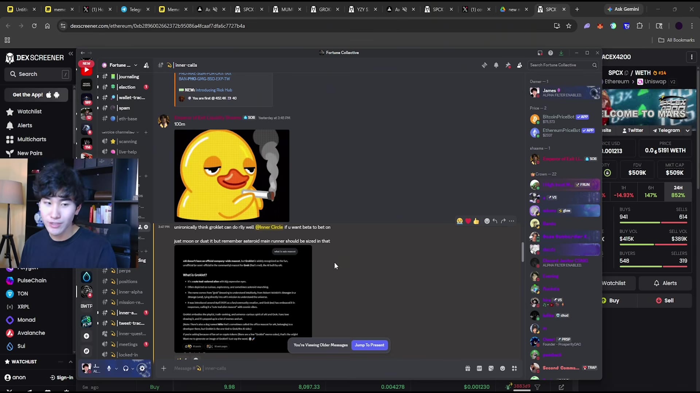
Task: Click Jump To Present button
Action: click(x=369, y=345)
